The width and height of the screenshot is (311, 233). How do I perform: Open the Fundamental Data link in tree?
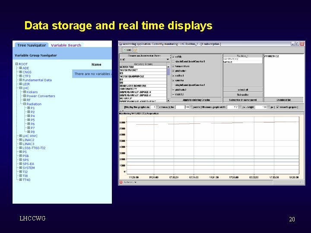coord(37,80)
